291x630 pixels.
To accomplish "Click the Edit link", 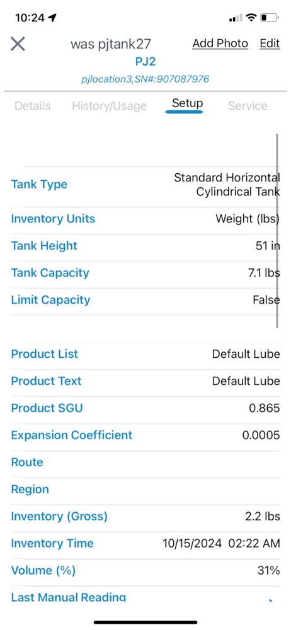I will [x=270, y=43].
